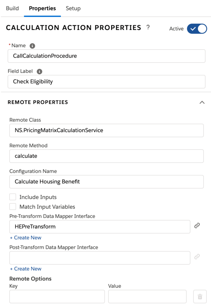The image size is (211, 308).
Task: Click the help question mark icon
Action: pos(148,27)
